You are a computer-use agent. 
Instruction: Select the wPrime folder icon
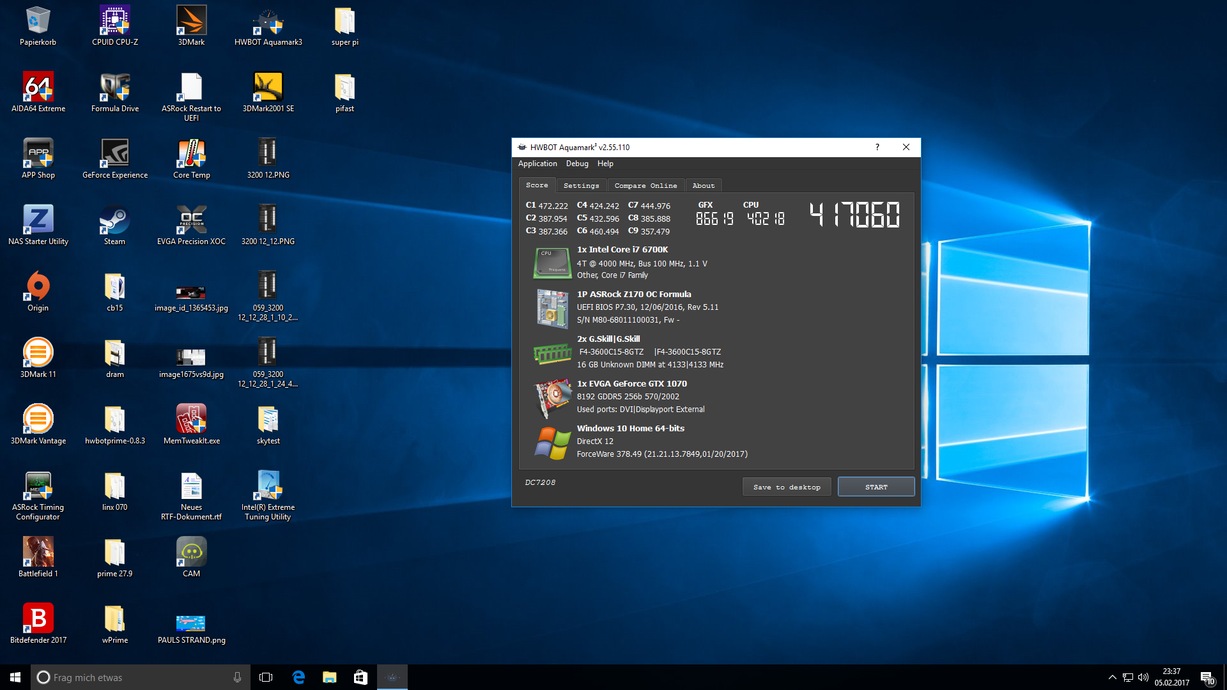115,624
